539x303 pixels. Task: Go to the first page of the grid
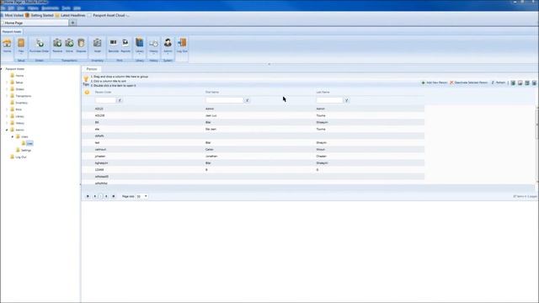[88, 196]
